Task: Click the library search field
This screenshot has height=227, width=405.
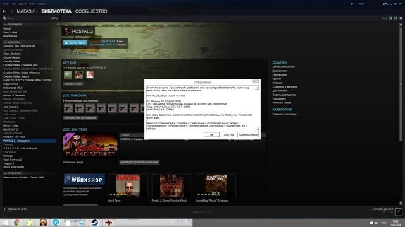Action: click(x=27, y=18)
